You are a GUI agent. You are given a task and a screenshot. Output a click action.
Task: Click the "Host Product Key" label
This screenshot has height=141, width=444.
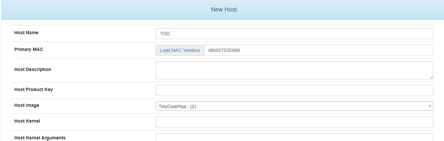[34, 89]
